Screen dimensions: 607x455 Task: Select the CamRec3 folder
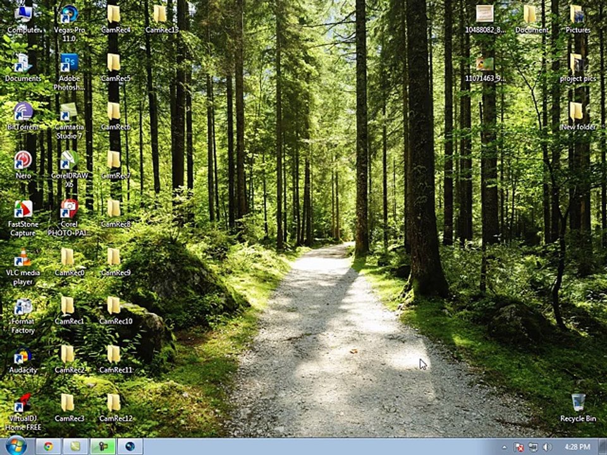tap(70, 408)
